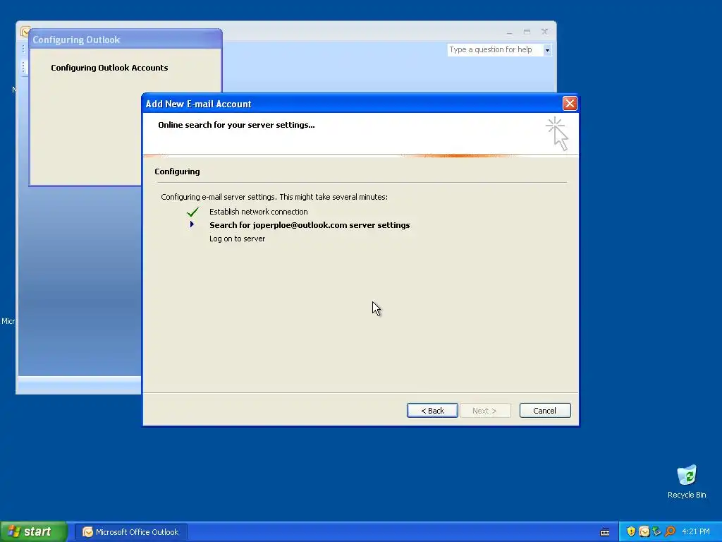Click the on-screen keyboard icon in taskbar

[x=605, y=532]
